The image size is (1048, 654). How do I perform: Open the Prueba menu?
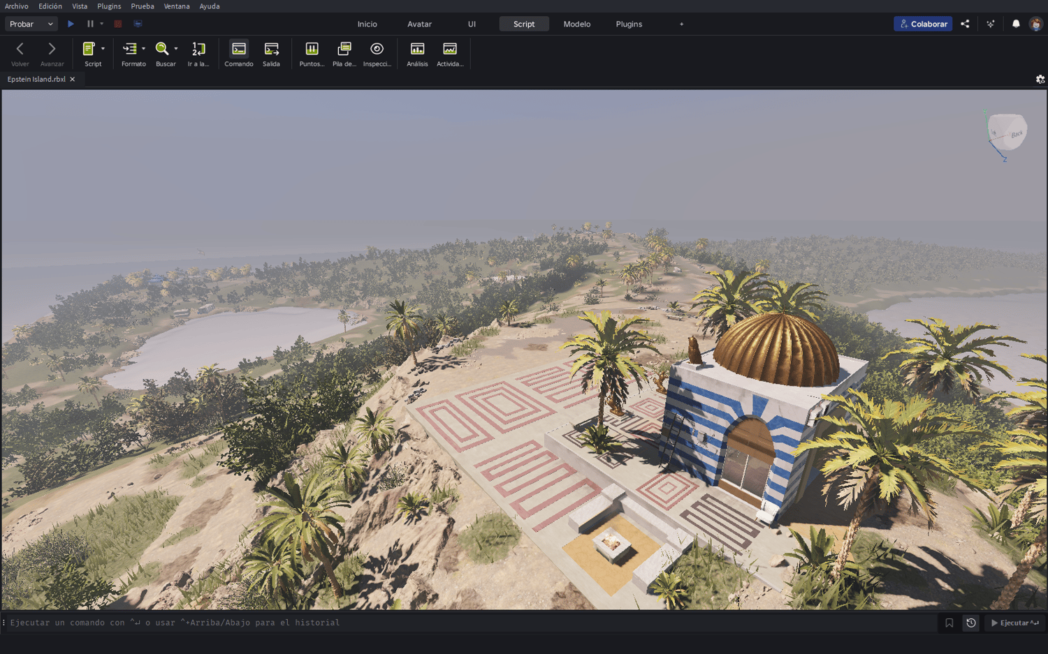click(x=143, y=6)
